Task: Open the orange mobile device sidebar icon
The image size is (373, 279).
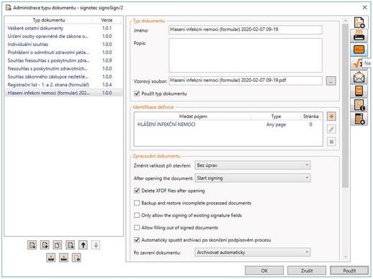Action: pos(359,91)
